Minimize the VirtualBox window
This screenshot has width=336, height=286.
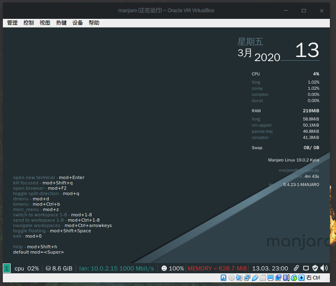point(286,11)
